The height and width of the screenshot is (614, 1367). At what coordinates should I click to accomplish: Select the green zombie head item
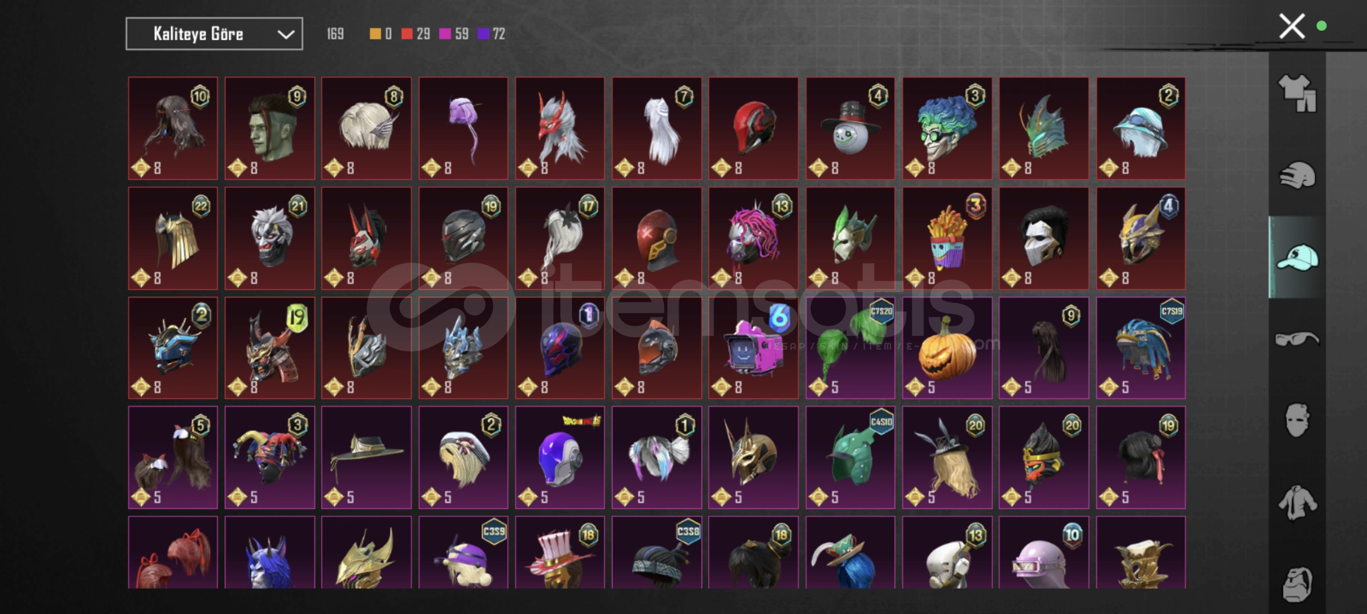click(269, 128)
